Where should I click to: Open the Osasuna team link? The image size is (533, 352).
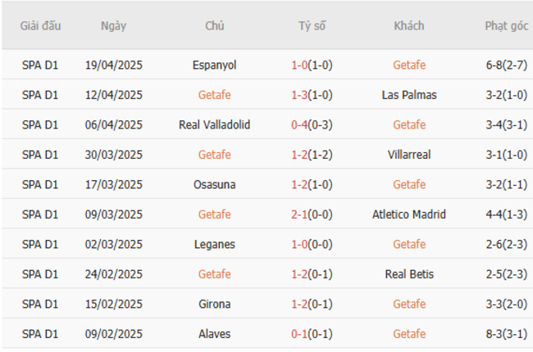(215, 185)
